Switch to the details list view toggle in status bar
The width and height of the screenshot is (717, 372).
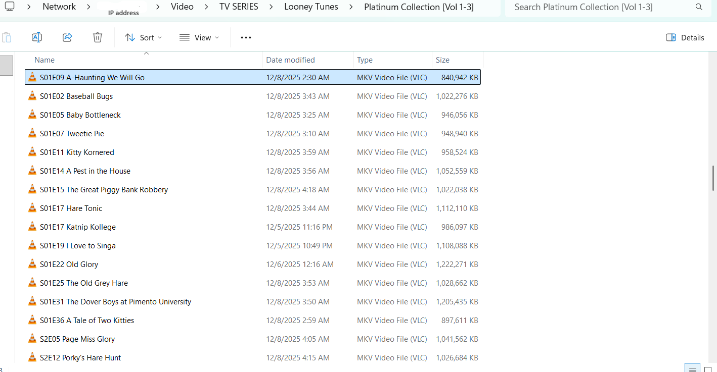[x=693, y=368]
